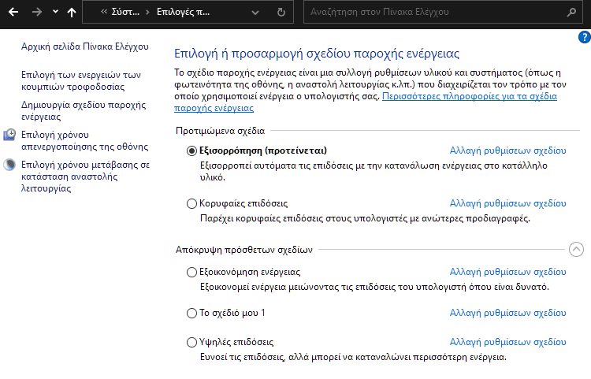The width and height of the screenshot is (591, 379).
Task: Click the Επιλογές π... breadcrumb item
Action: click(x=183, y=12)
